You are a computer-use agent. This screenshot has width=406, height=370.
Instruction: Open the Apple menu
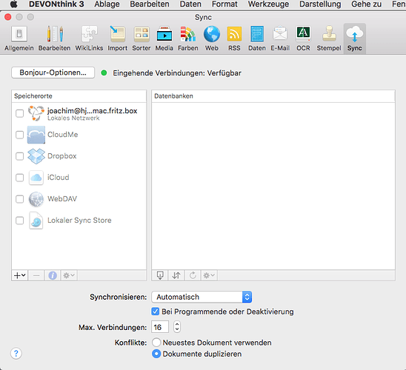pyautogui.click(x=14, y=4)
